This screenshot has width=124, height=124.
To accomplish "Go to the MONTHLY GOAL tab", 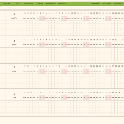I will coord(51,4).
